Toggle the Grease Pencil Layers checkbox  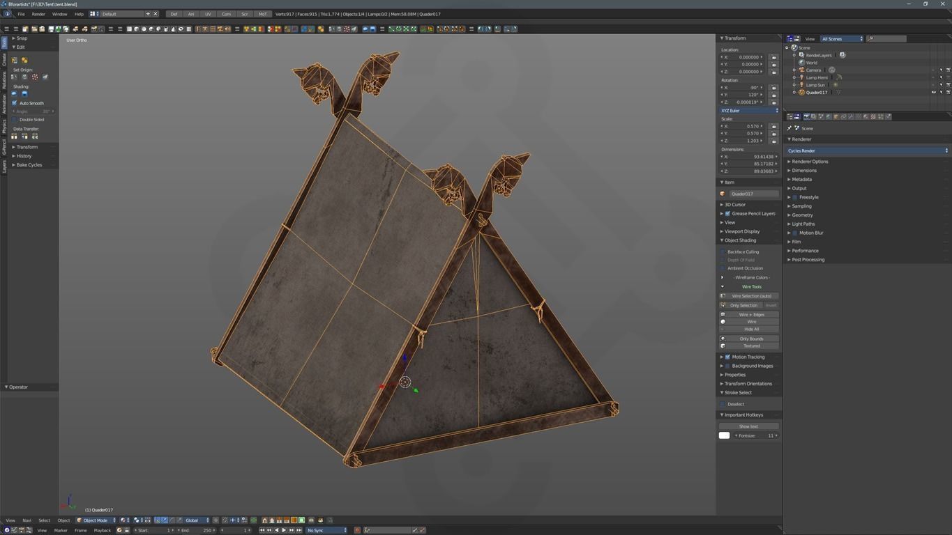click(727, 214)
